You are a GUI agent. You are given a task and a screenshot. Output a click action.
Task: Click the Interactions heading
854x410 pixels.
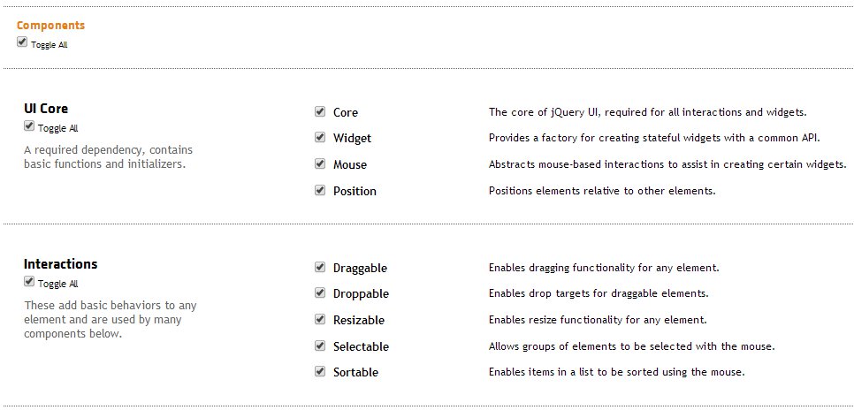(x=60, y=264)
